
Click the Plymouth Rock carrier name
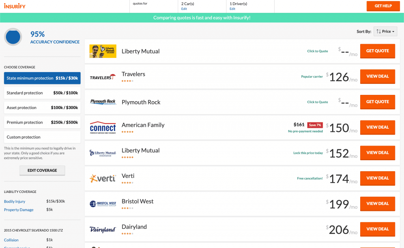point(141,102)
